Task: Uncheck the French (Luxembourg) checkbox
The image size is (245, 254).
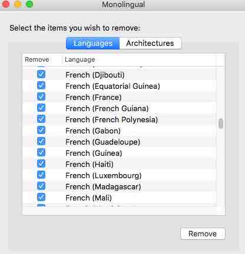Action: (41, 175)
